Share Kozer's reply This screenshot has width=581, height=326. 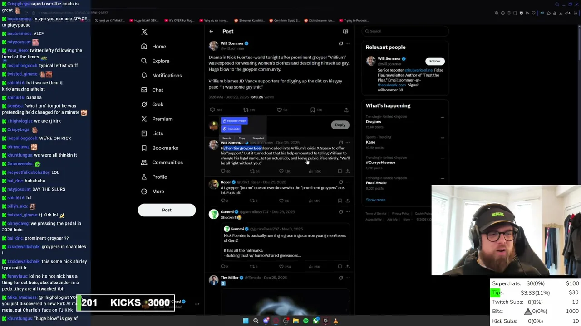pos(347,201)
